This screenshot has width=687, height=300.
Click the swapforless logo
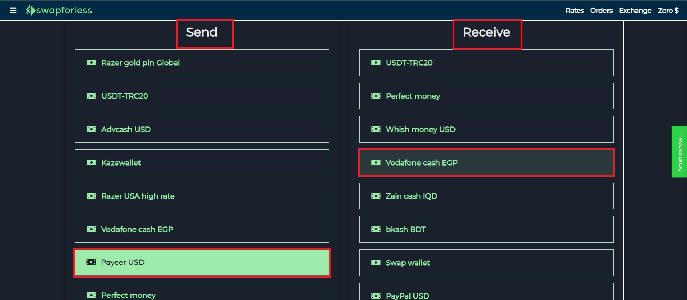tap(59, 10)
